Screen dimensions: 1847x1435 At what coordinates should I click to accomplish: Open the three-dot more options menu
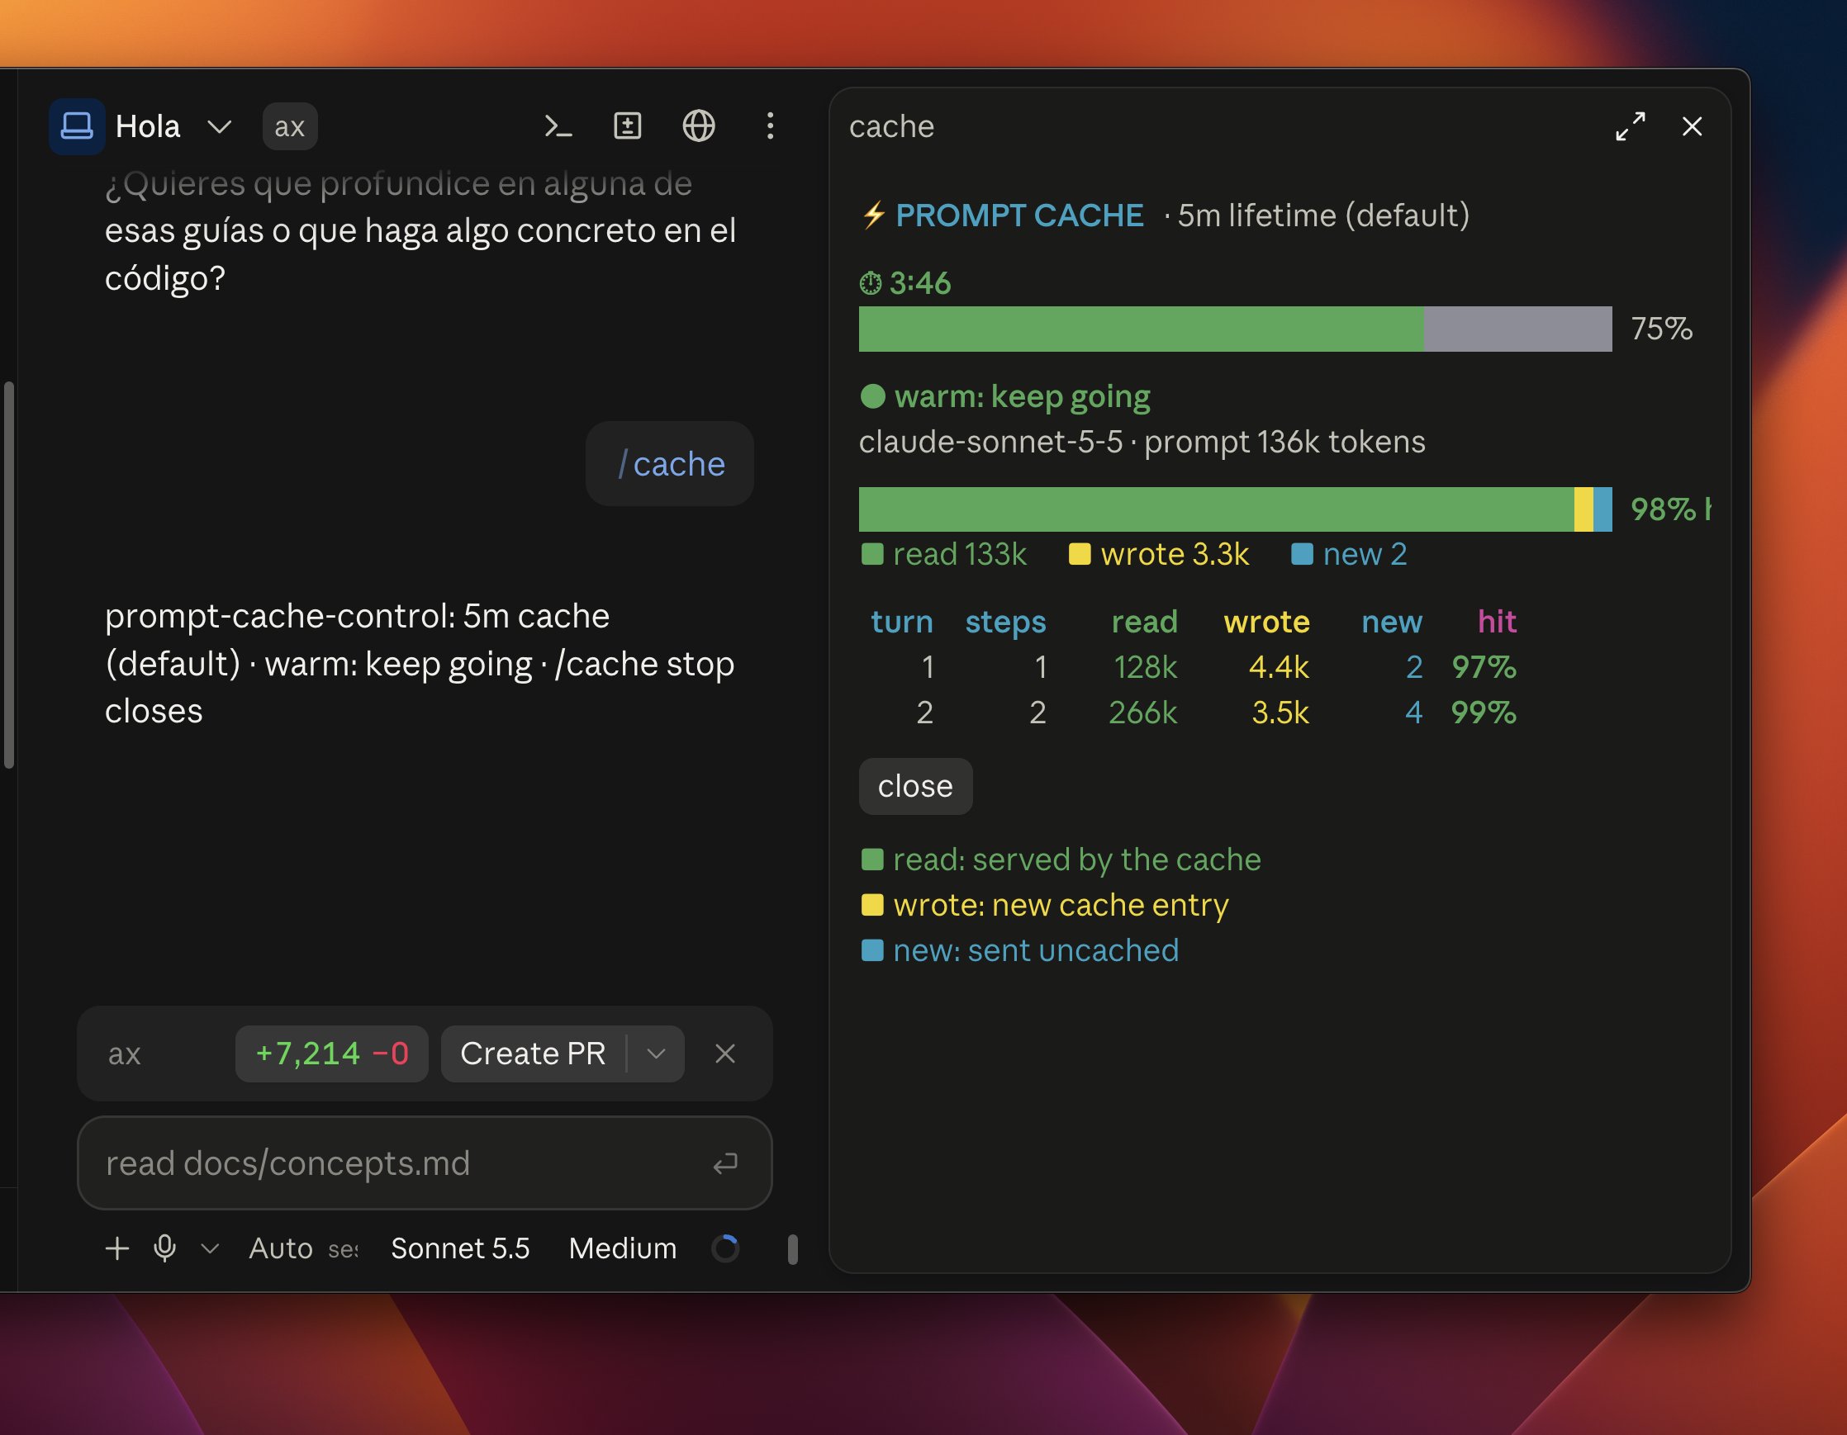[x=770, y=127]
